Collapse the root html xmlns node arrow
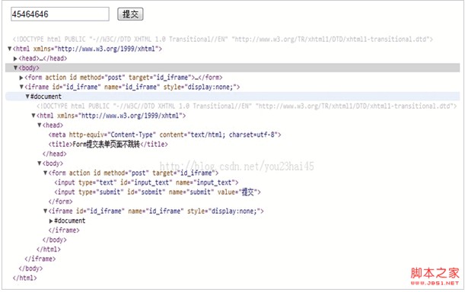The image size is (465, 292). (x=9, y=49)
